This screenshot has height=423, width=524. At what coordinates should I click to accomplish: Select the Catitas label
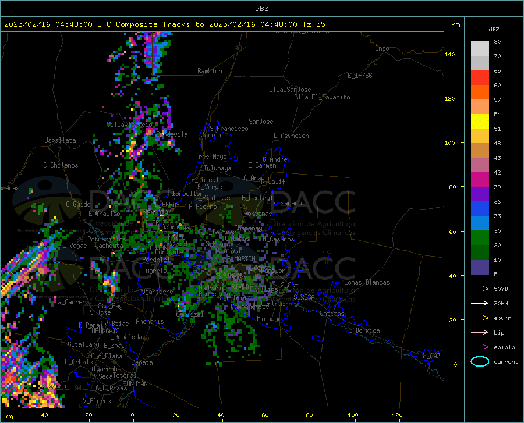pos(332,314)
